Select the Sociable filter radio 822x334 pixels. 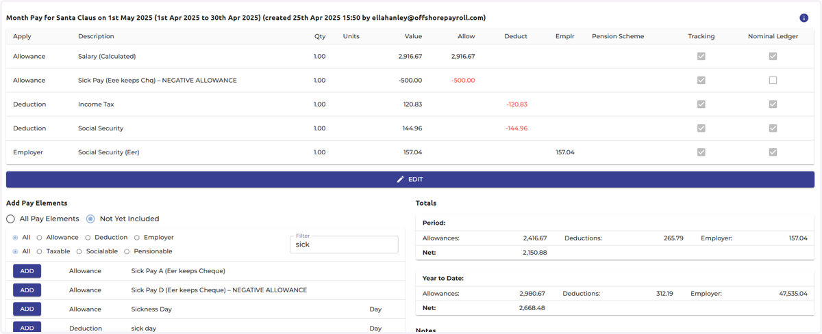tap(79, 252)
